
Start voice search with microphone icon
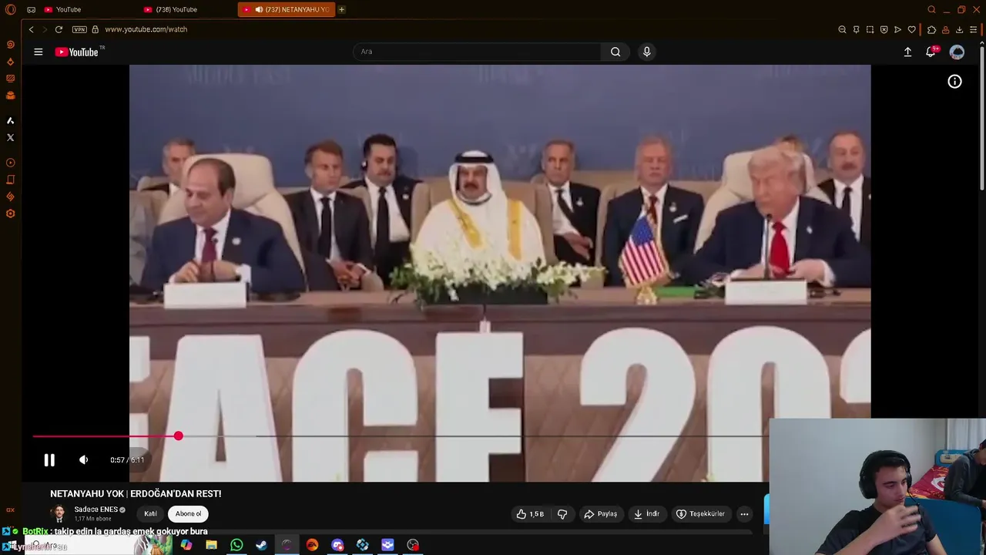point(646,52)
